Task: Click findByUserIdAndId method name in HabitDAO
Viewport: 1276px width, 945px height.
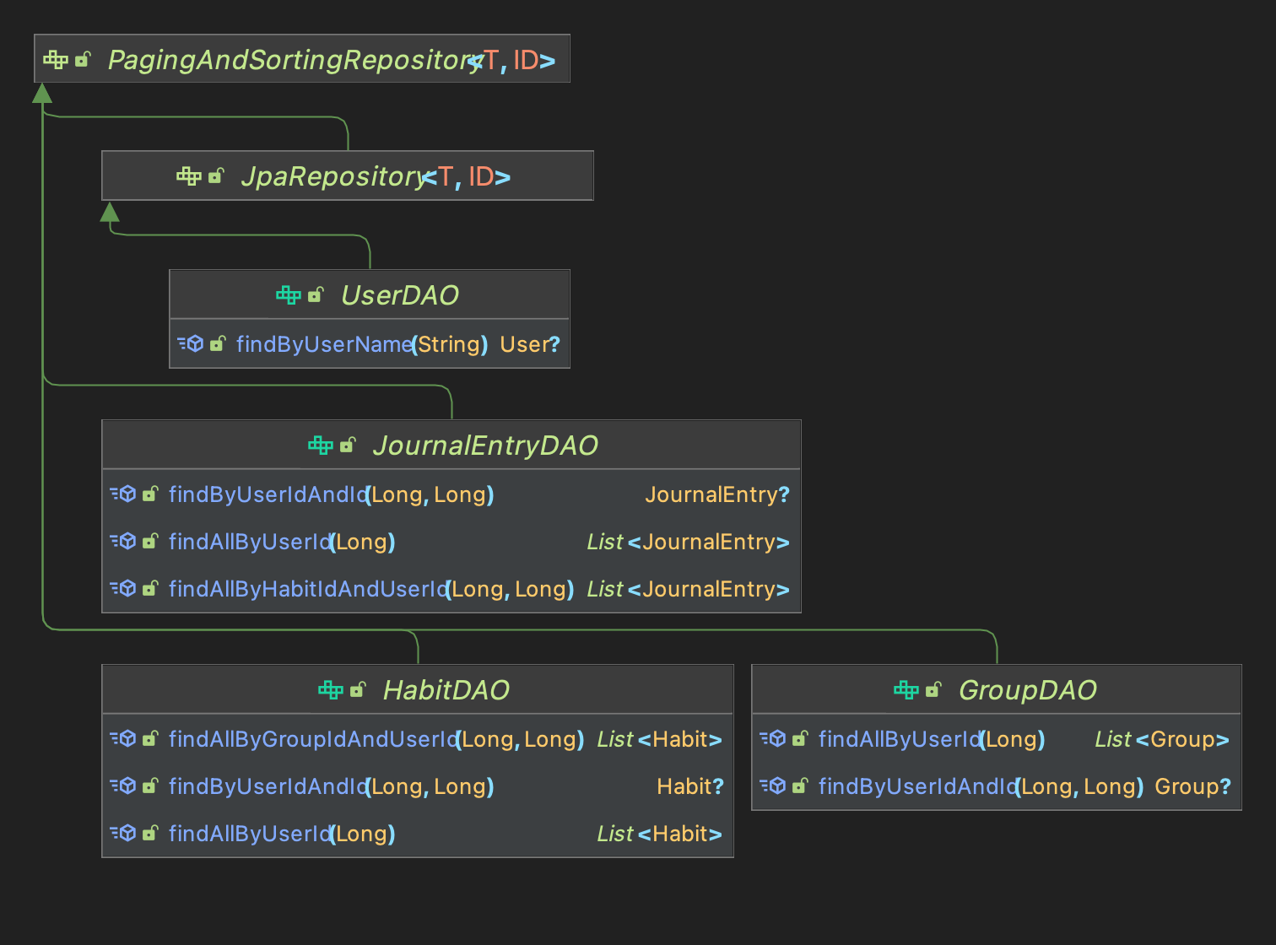Action: coord(268,786)
